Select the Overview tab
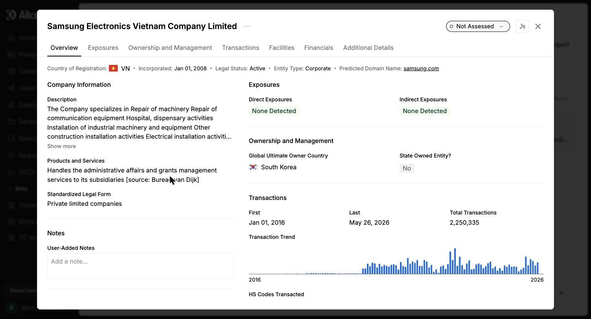Image resolution: width=591 pixels, height=319 pixels. pyautogui.click(x=64, y=48)
